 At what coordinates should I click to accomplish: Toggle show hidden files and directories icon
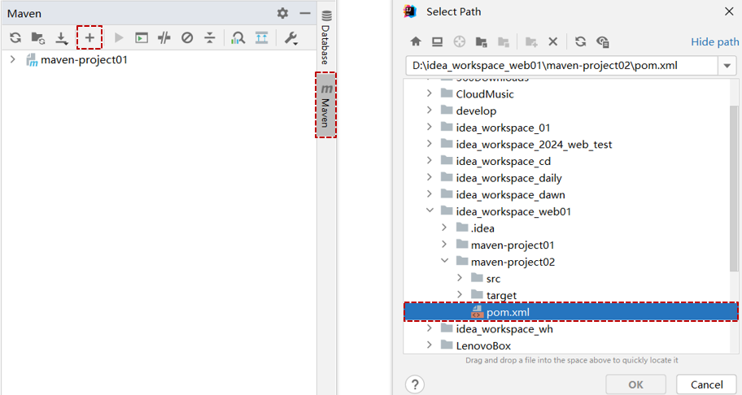[603, 41]
